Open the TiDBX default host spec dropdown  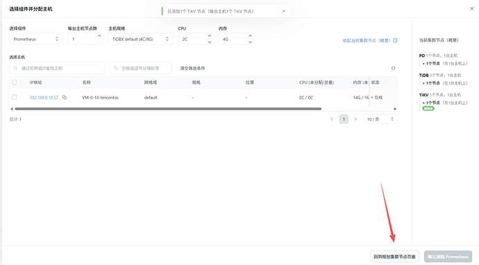click(140, 39)
